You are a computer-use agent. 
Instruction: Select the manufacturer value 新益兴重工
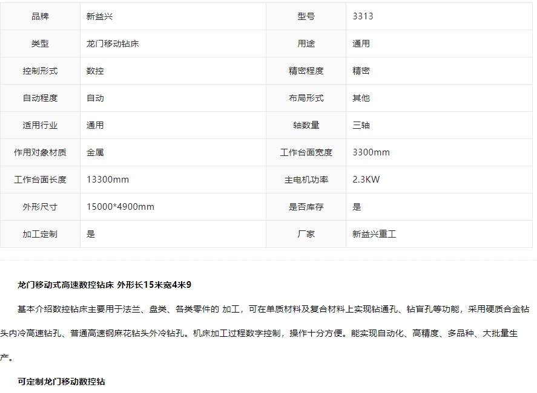[374, 234]
